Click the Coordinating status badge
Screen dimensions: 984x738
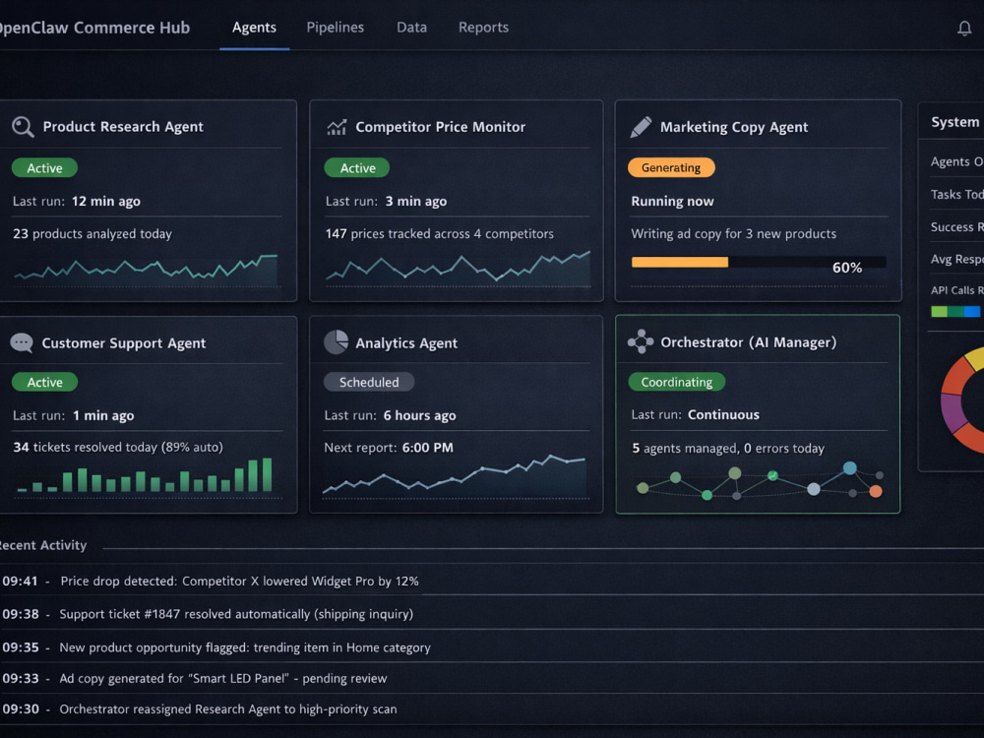coord(677,382)
